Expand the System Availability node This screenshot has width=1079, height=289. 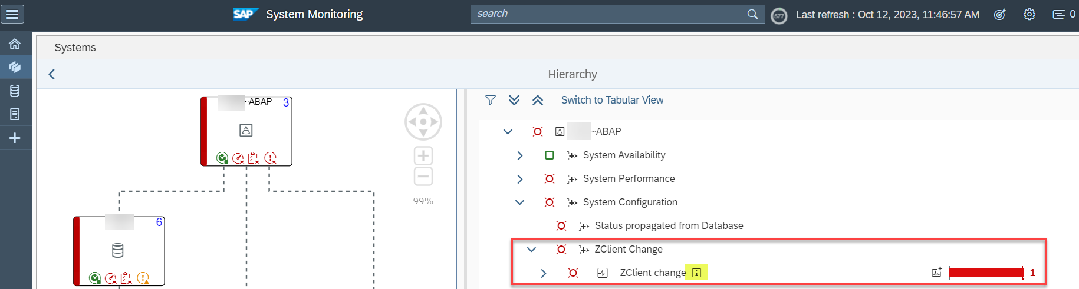pos(519,155)
